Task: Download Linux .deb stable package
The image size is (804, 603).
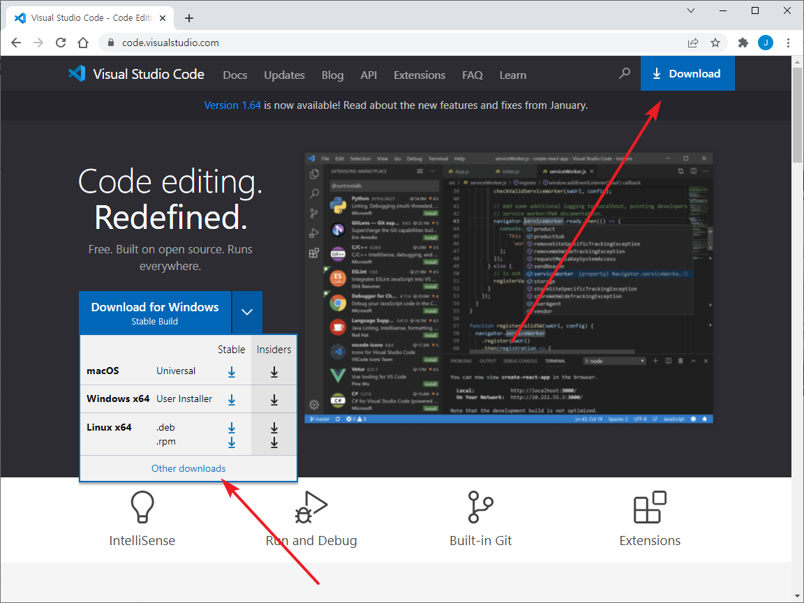Action: coord(232,428)
